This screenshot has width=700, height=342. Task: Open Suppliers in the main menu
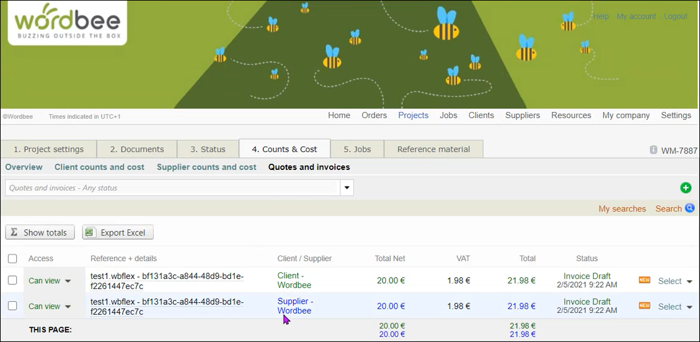(522, 115)
